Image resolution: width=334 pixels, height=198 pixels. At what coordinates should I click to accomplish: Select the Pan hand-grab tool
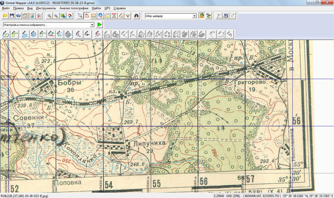click(x=87, y=16)
